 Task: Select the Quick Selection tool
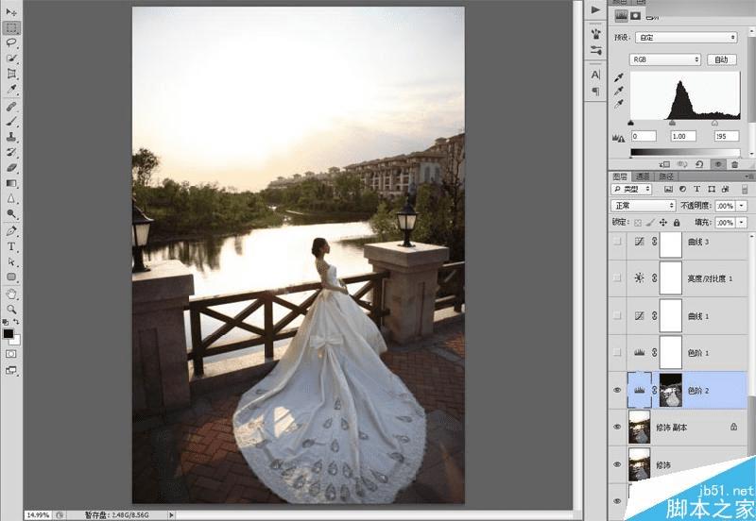[11, 59]
